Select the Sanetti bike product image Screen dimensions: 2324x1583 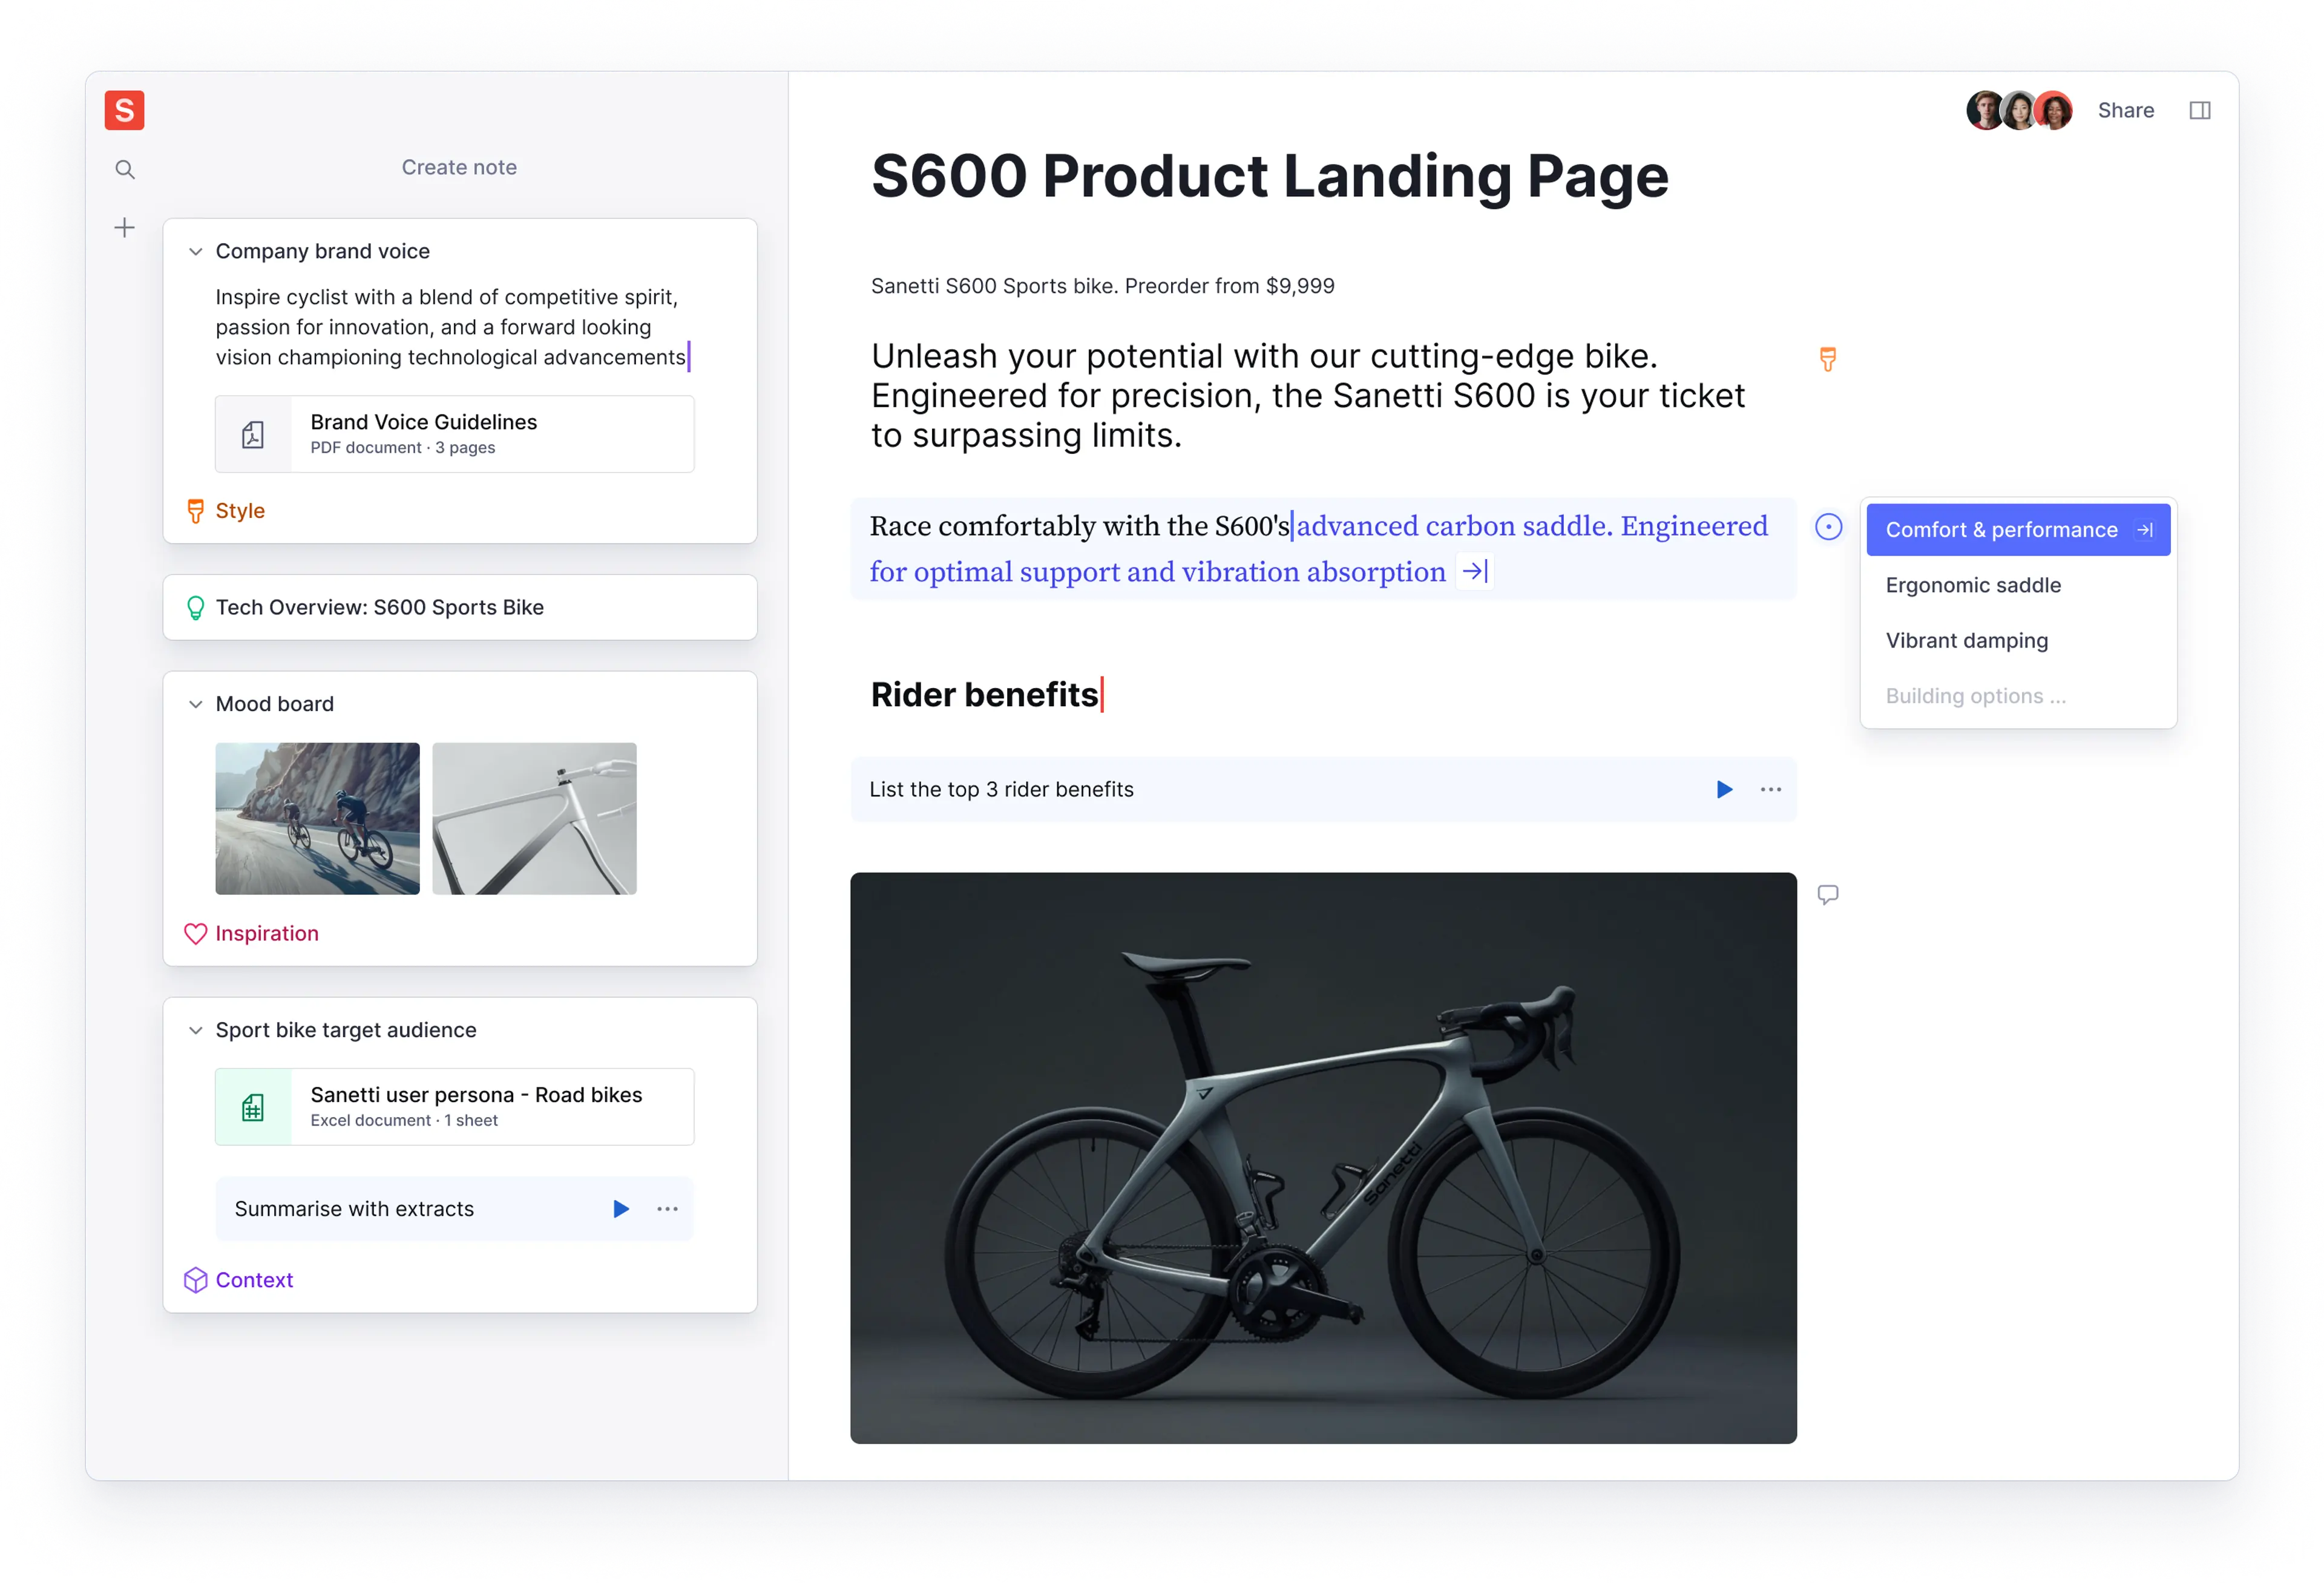[1323, 1158]
